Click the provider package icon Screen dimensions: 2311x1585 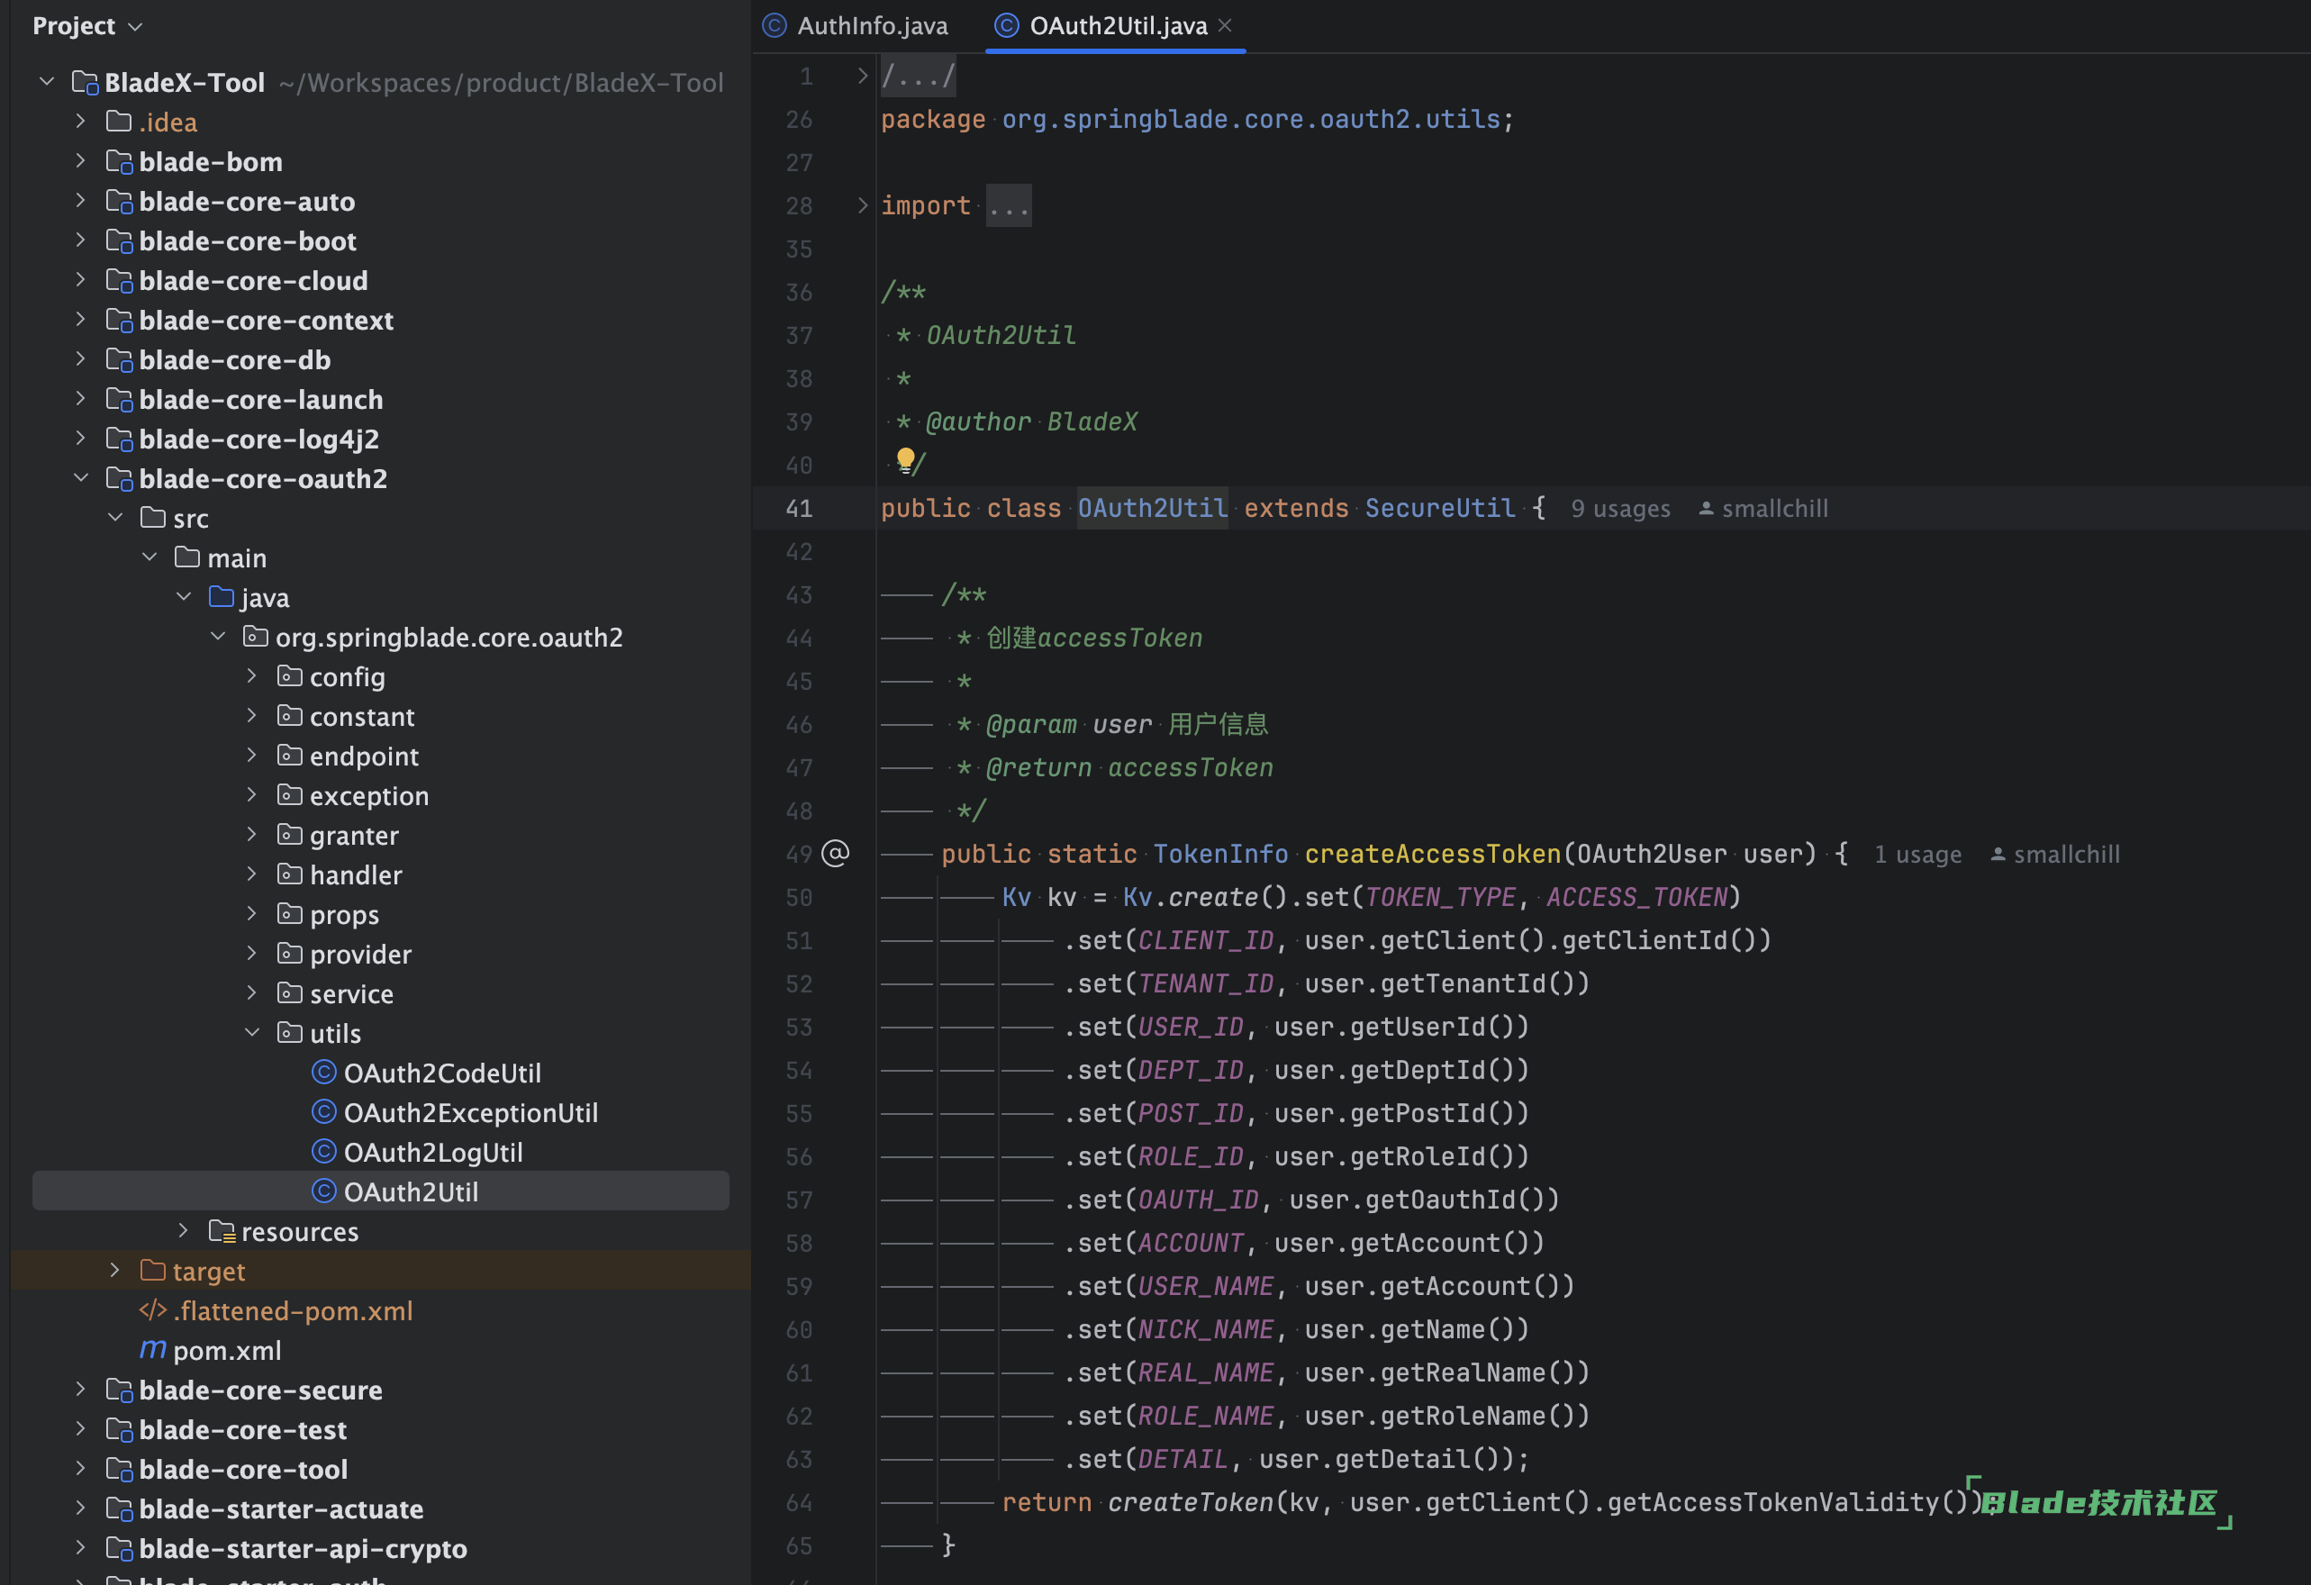[289, 954]
